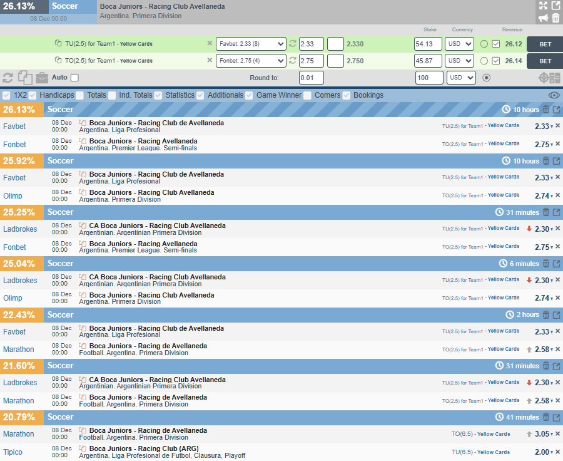Delete the 25.92% arb via trash icon
This screenshot has height=461, width=563.
(x=545, y=161)
